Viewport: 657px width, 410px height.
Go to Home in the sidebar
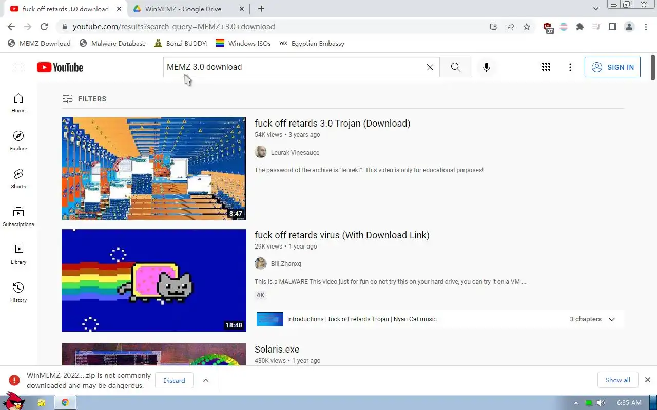pyautogui.click(x=18, y=102)
